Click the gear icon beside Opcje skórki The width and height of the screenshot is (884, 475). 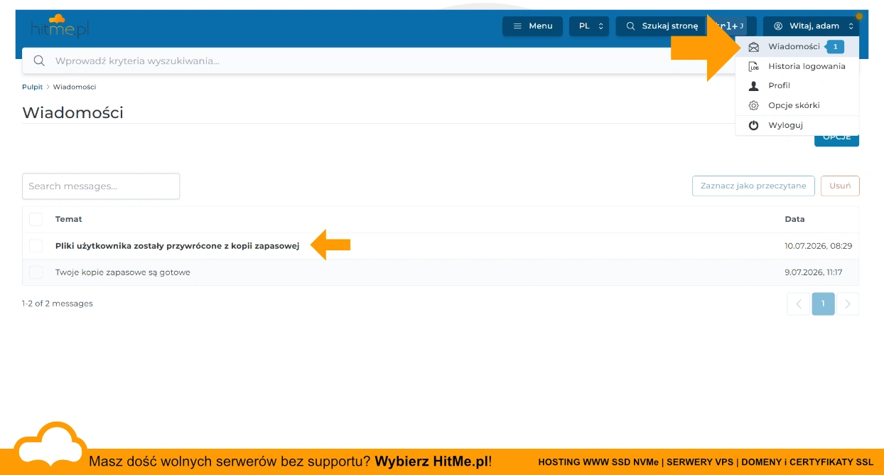coord(754,105)
